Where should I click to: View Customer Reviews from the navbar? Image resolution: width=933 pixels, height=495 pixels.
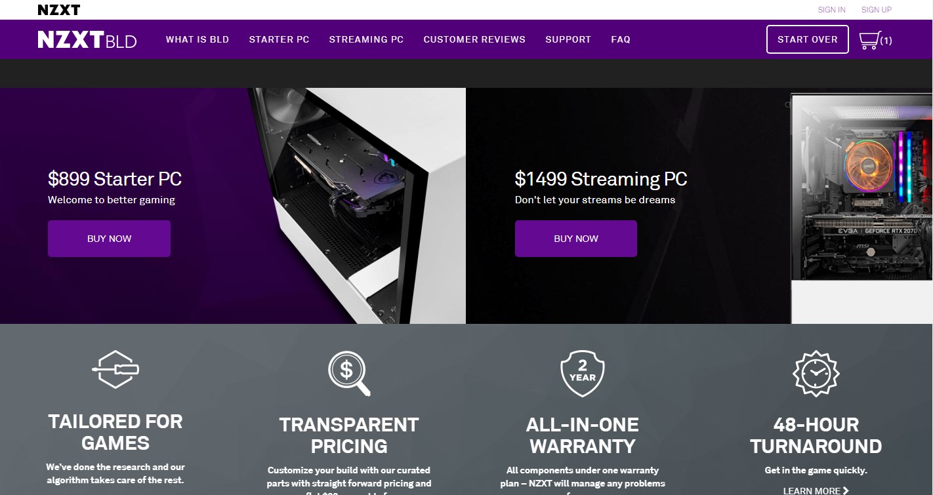coord(474,39)
